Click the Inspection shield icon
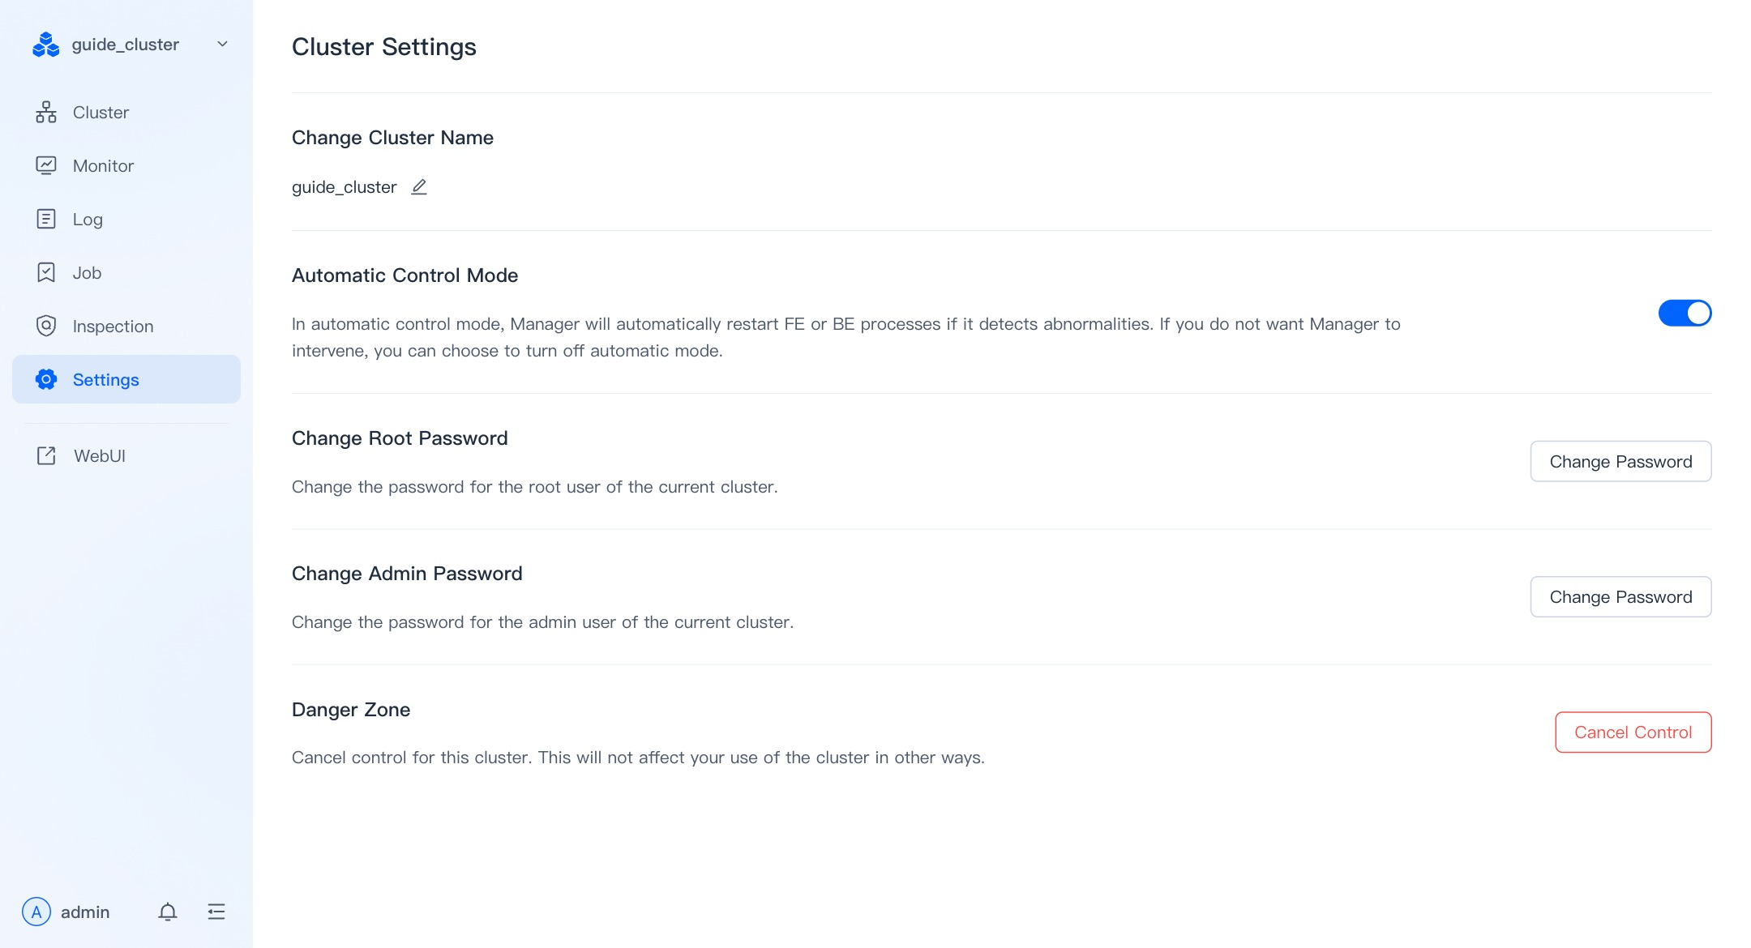1751x948 pixels. click(x=46, y=326)
